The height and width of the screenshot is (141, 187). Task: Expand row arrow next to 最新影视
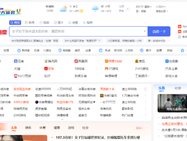pos(145,109)
